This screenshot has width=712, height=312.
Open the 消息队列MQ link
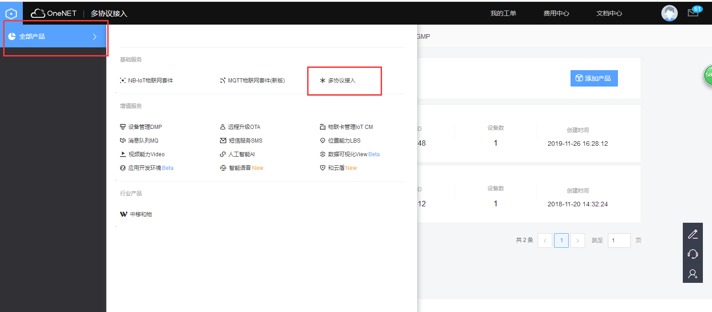click(143, 140)
